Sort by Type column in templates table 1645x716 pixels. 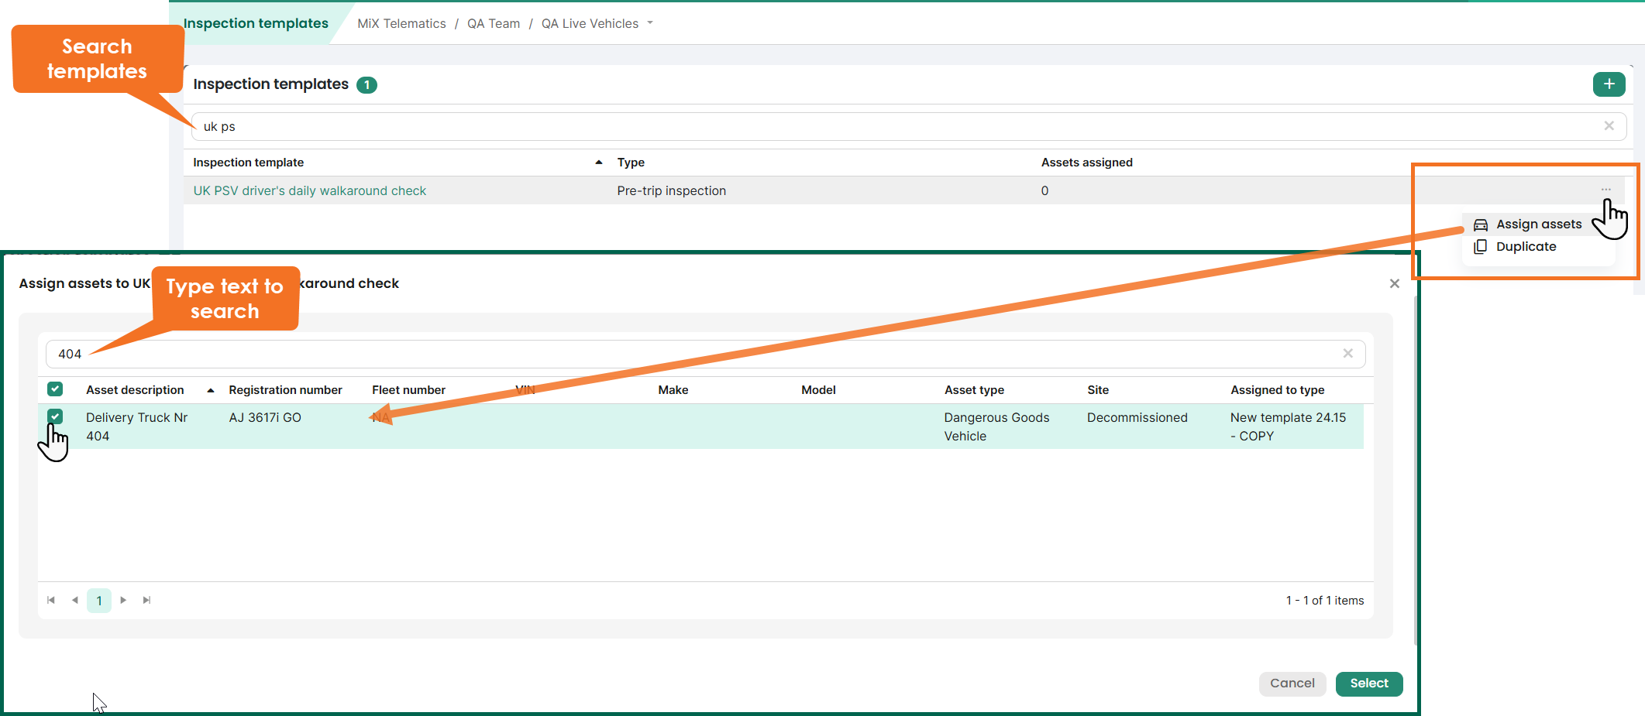coord(631,163)
